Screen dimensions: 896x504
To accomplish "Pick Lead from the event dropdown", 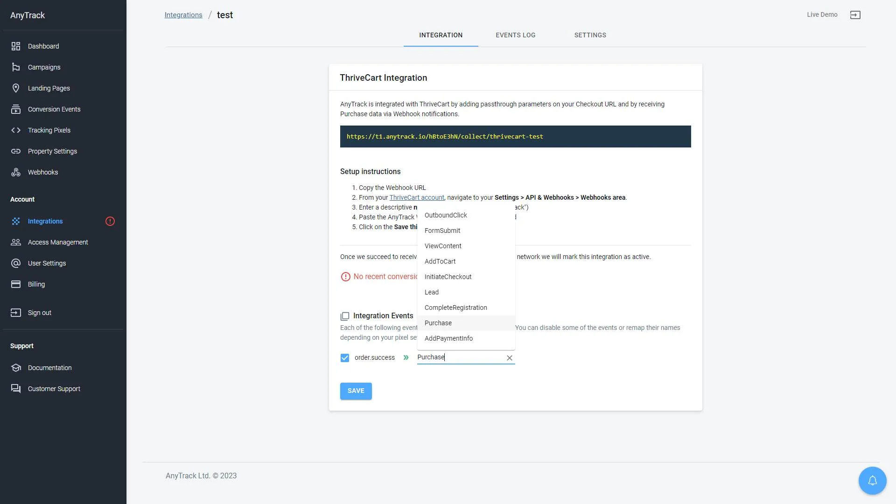I will pyautogui.click(x=466, y=292).
